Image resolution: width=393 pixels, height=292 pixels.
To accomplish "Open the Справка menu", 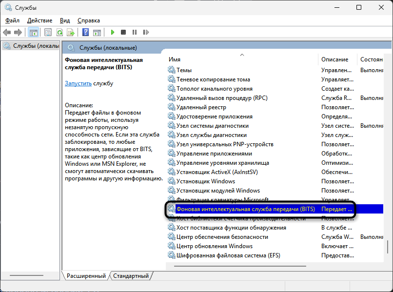I will [x=89, y=20].
